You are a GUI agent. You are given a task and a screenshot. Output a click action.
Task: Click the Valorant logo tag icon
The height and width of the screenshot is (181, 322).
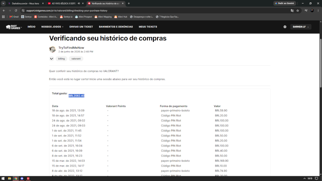(52, 59)
